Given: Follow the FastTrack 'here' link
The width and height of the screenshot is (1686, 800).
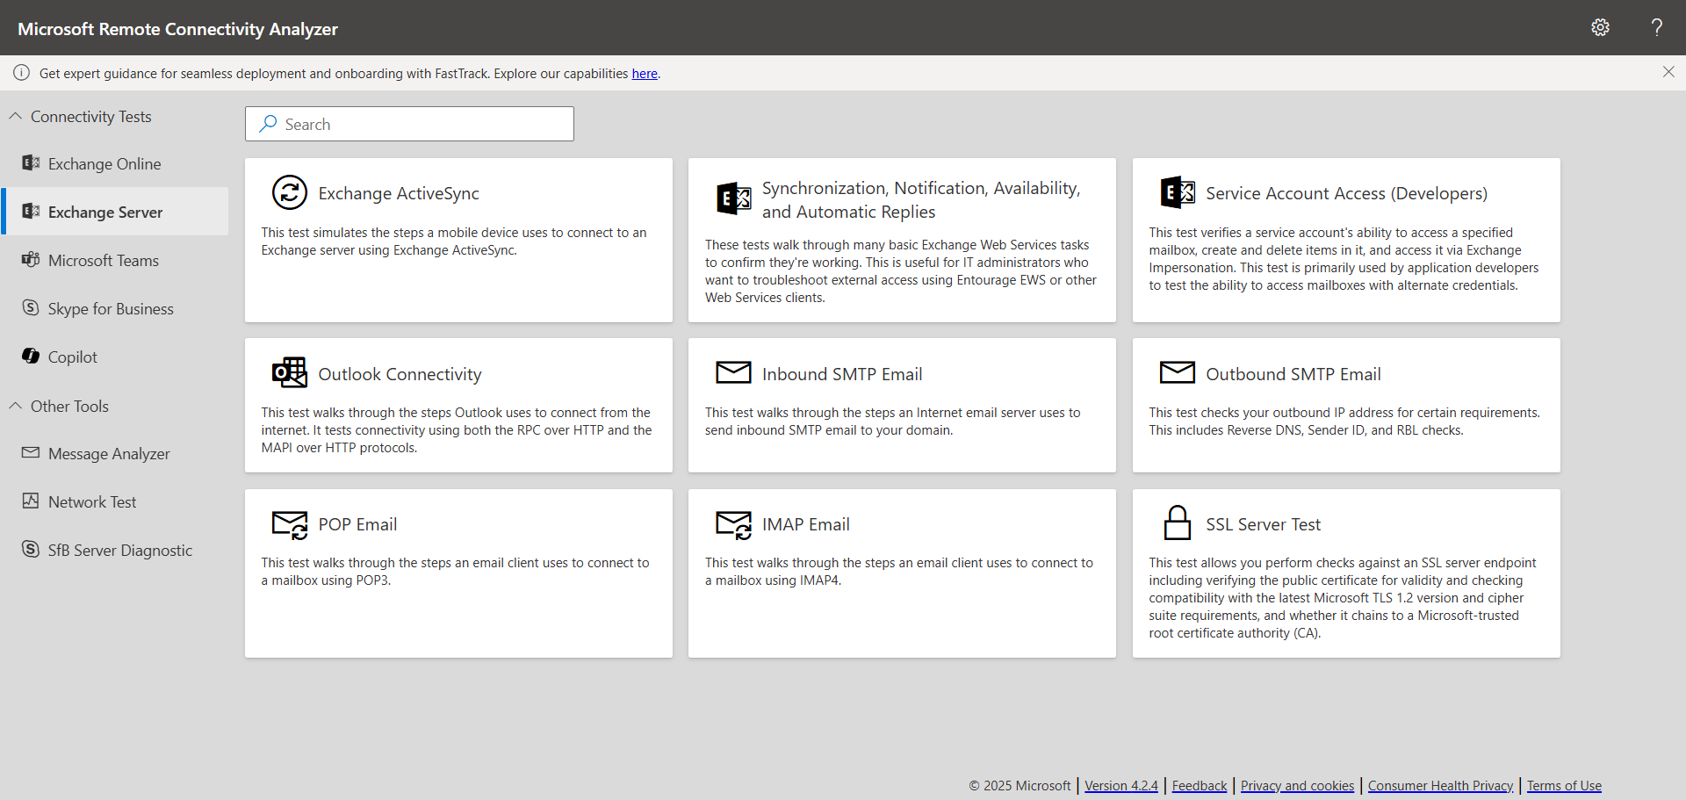Looking at the screenshot, I should 645,74.
